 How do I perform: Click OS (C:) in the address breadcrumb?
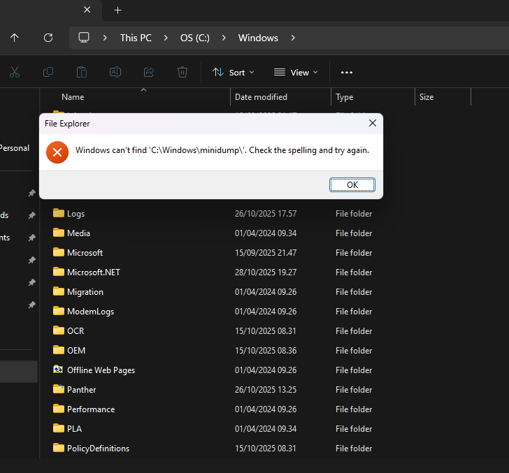point(194,38)
